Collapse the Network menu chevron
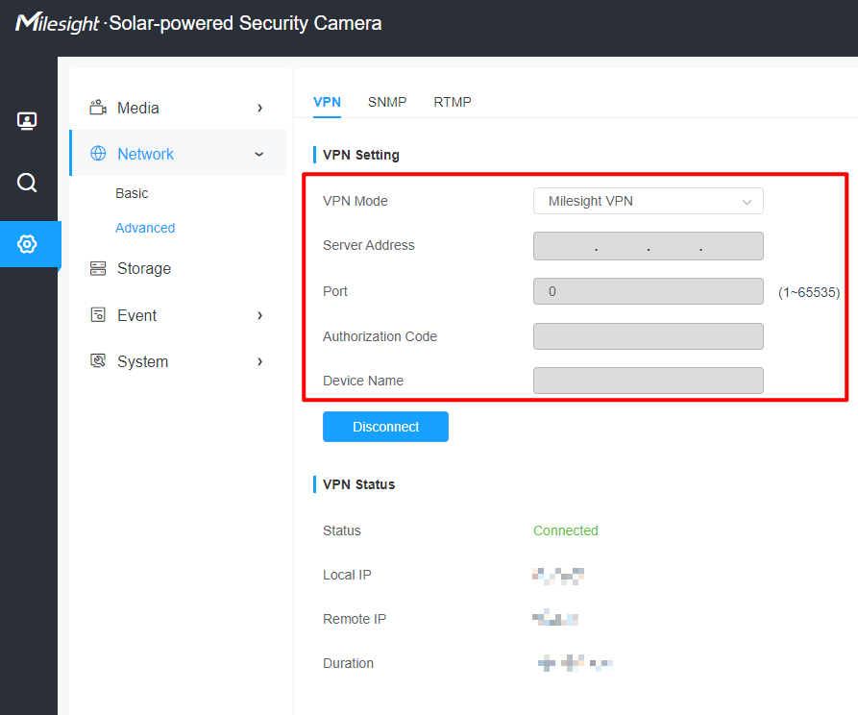This screenshot has width=858, height=715. click(x=259, y=154)
